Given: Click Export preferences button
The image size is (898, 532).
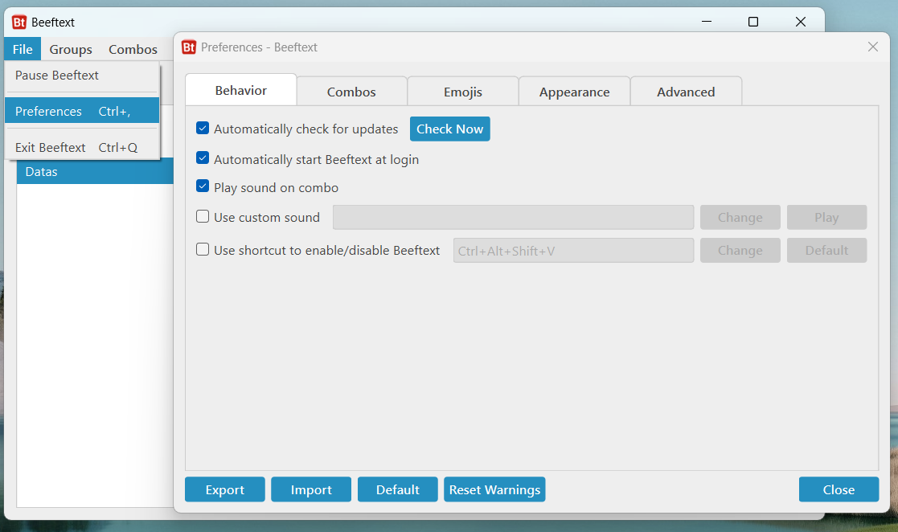Looking at the screenshot, I should click(x=225, y=489).
